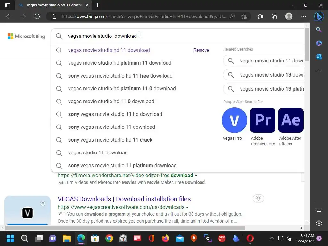The width and height of the screenshot is (328, 246).
Task: Select suggestion sony vegas hd 11 free download
Action: point(120,76)
